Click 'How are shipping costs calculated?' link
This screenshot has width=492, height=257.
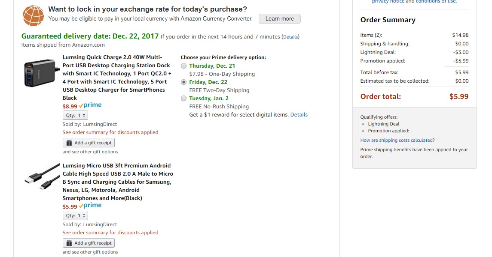[397, 140]
